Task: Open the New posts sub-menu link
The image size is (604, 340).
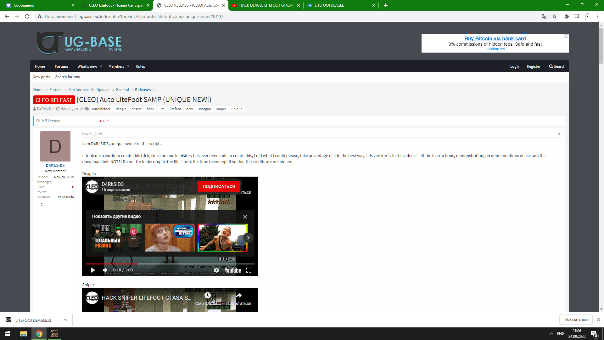Action: point(41,77)
